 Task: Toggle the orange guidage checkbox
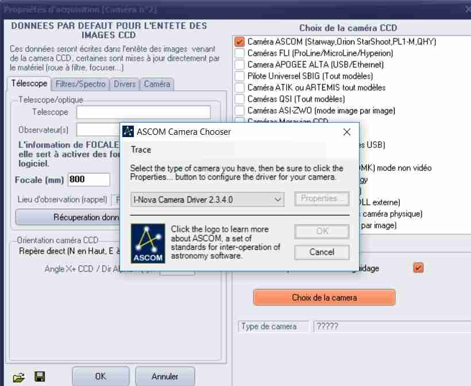418,268
